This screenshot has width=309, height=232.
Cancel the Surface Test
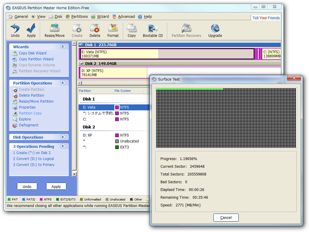coord(226,217)
